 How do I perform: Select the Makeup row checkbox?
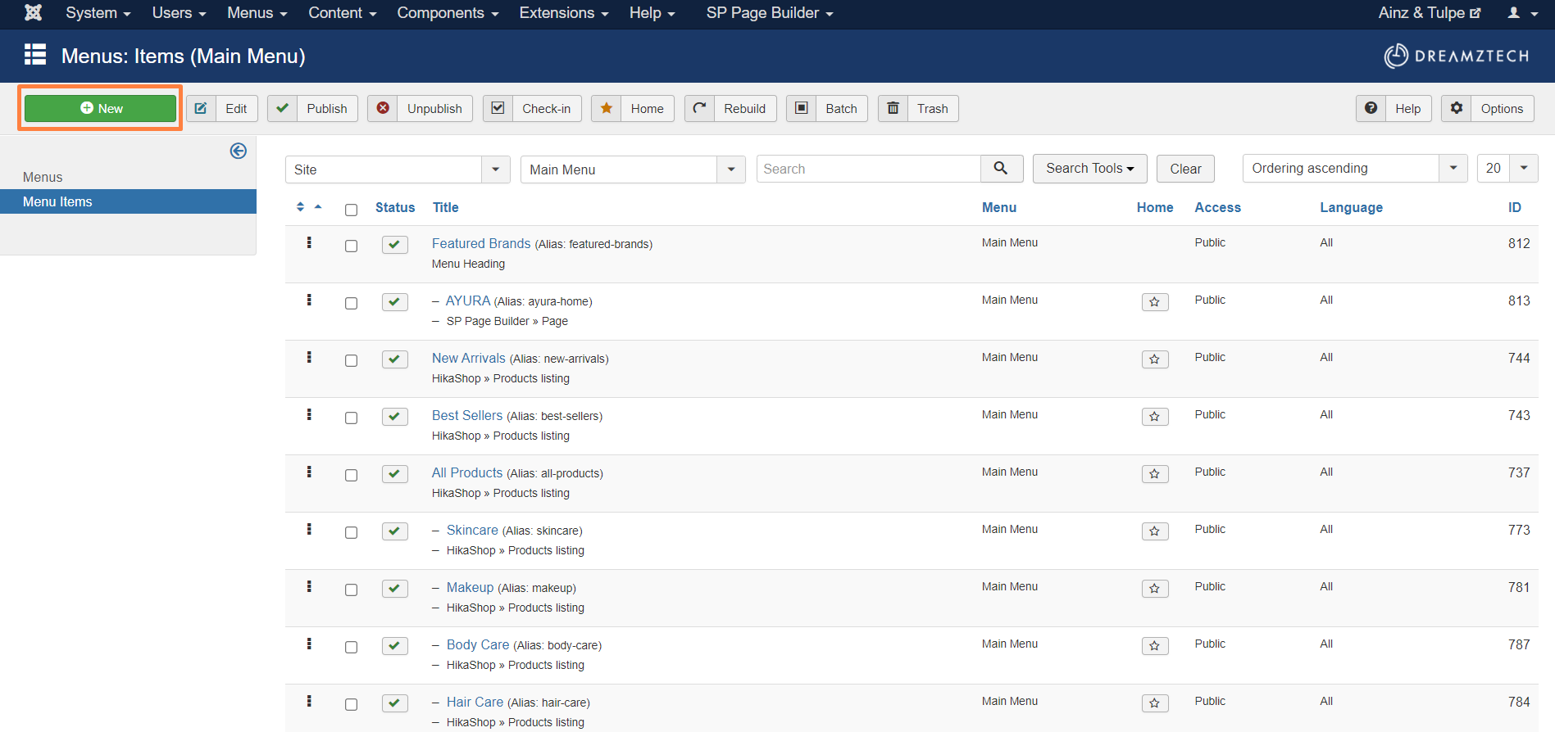coord(352,590)
